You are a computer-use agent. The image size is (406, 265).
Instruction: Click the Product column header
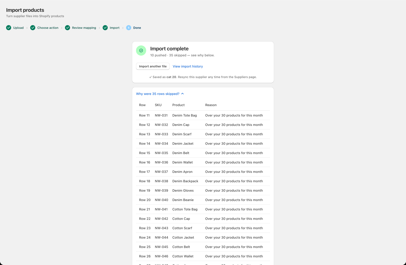point(178,105)
